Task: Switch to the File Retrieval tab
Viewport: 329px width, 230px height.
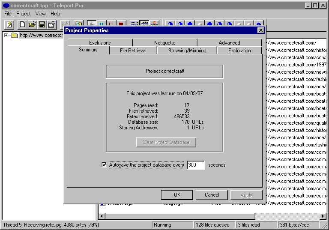Action: pos(133,51)
